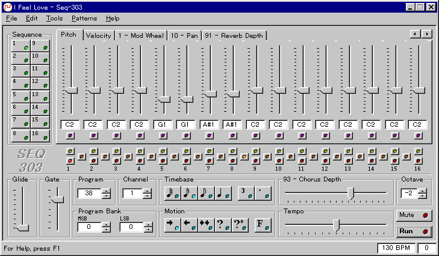The height and width of the screenshot is (256, 439).
Task: Switch to the Velocity tab
Action: 99,36
